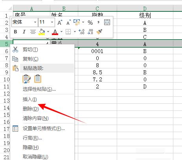The image size is (182, 160).
Task: Choose 删除(D) from the context menu
Action: pos(31,109)
